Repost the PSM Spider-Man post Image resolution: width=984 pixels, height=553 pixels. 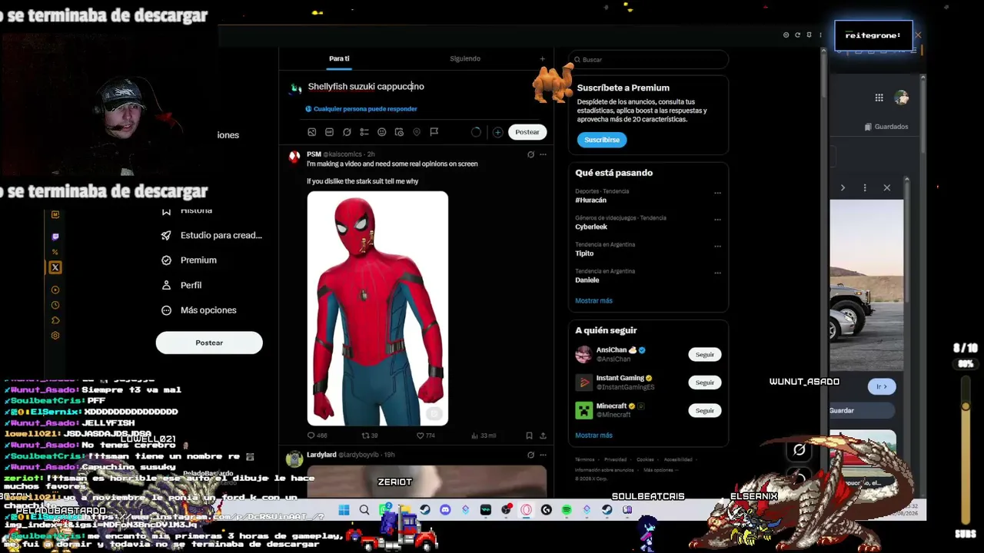click(x=370, y=435)
